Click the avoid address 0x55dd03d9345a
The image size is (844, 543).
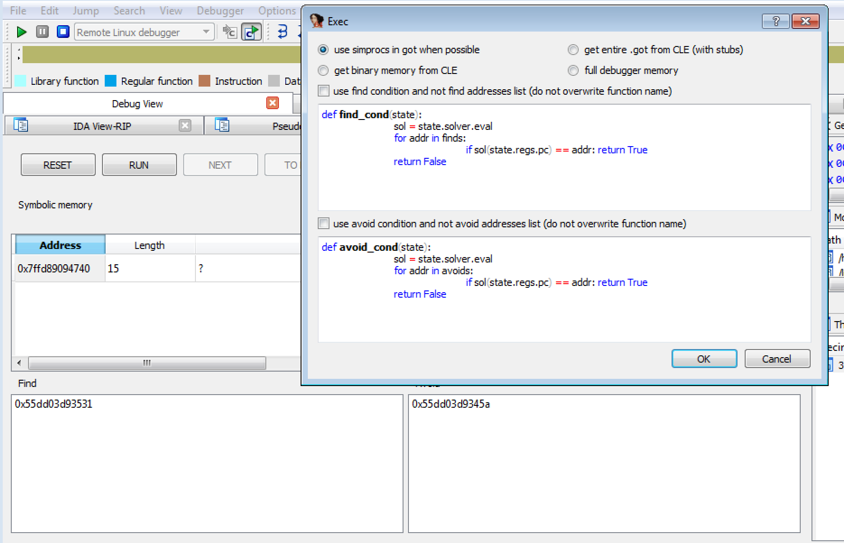point(451,404)
